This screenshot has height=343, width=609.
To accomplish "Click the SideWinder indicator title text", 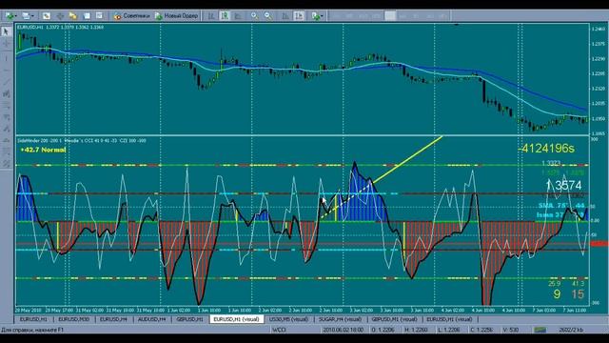I will click(82, 140).
